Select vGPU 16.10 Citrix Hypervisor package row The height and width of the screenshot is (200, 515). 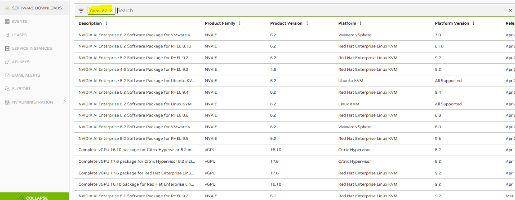pyautogui.click(x=295, y=150)
